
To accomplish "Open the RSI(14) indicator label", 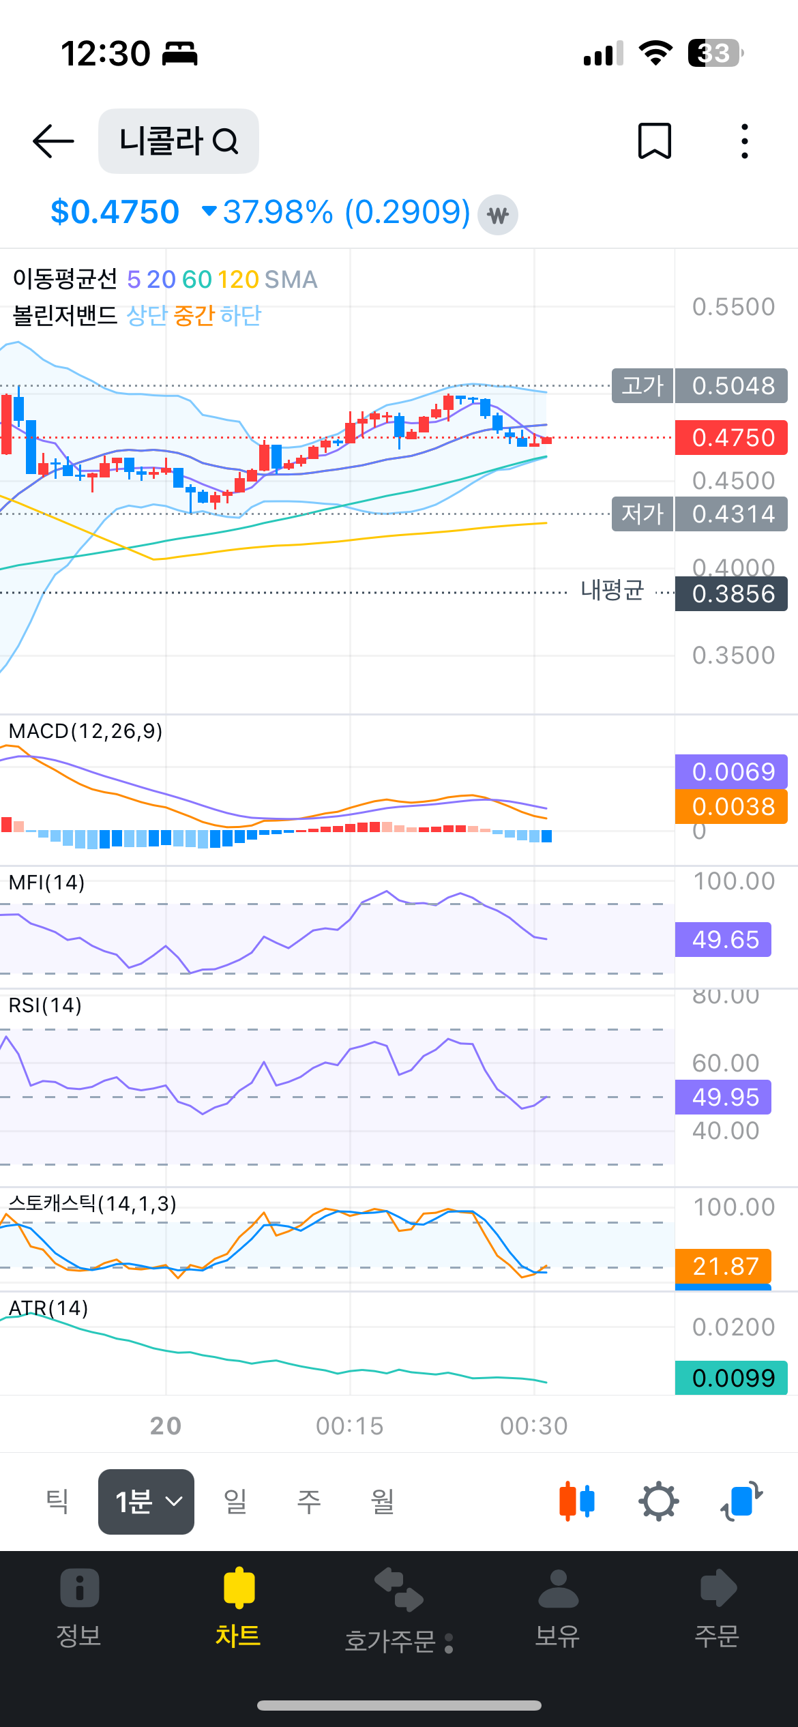I will tap(45, 1005).
